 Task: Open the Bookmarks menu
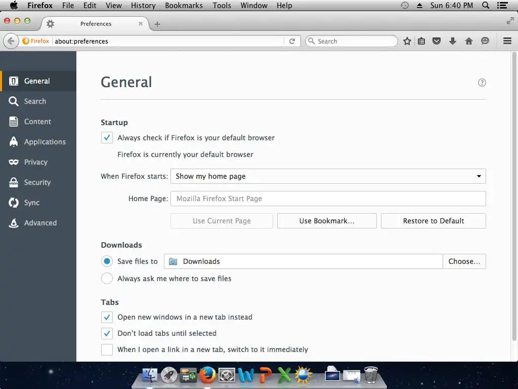point(184,5)
